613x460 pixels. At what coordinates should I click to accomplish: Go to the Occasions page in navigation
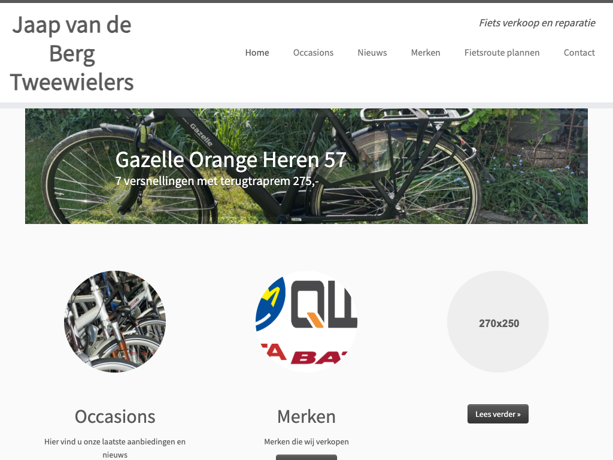tap(313, 53)
